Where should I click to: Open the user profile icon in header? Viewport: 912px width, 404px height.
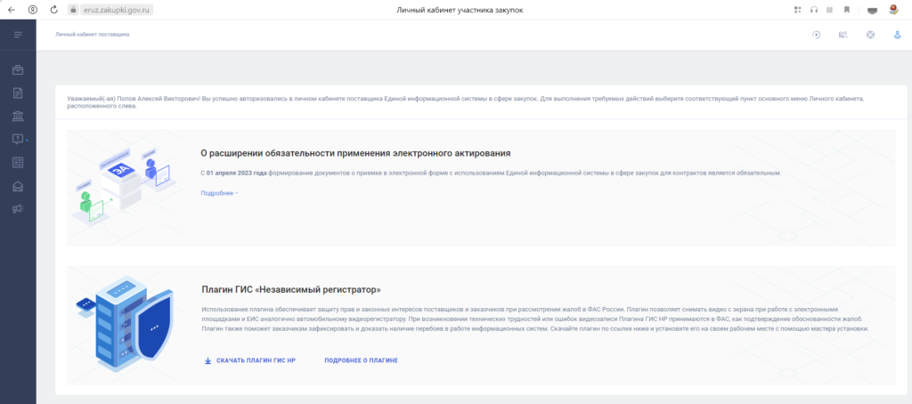pyautogui.click(x=898, y=35)
